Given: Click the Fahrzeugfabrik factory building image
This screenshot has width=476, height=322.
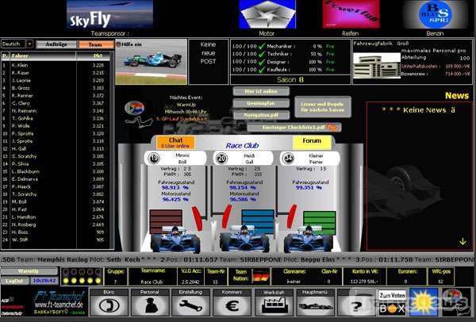Looking at the screenshot, I should point(377,66).
